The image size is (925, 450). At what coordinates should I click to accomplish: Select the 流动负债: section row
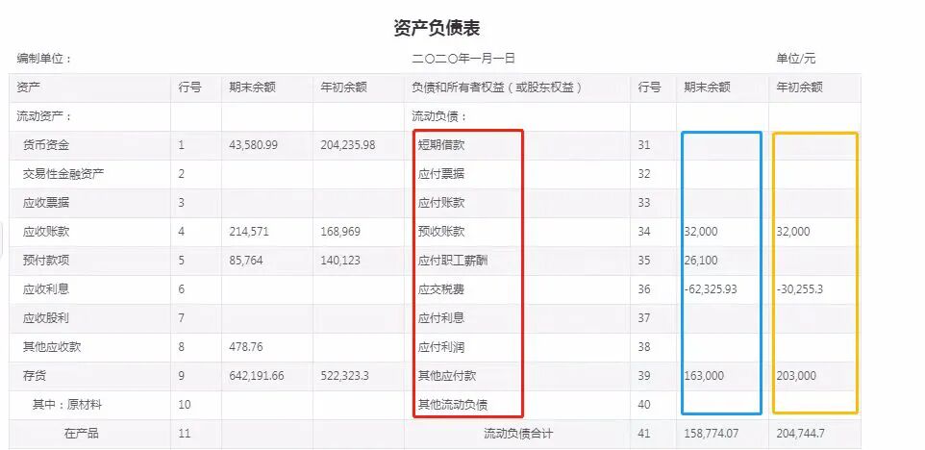[x=439, y=116]
